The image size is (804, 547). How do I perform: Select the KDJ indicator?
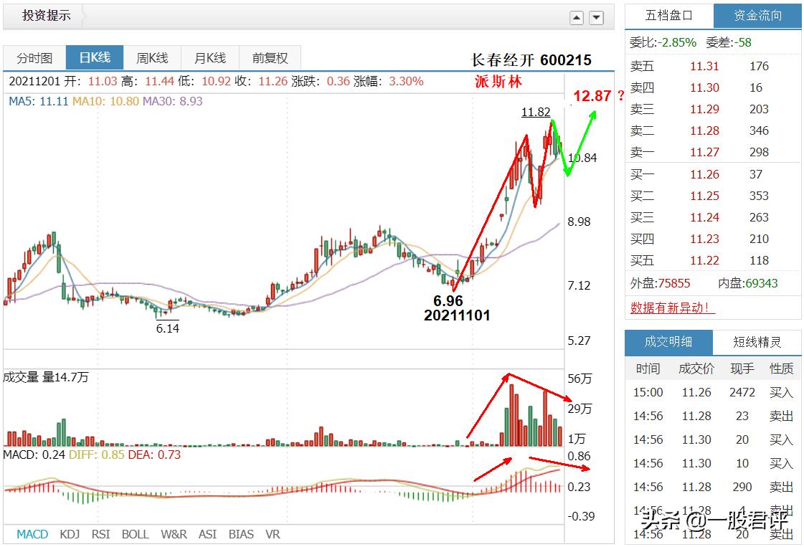click(x=69, y=534)
